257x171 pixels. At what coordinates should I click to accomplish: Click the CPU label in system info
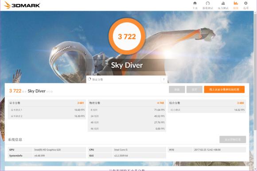tap(92, 150)
